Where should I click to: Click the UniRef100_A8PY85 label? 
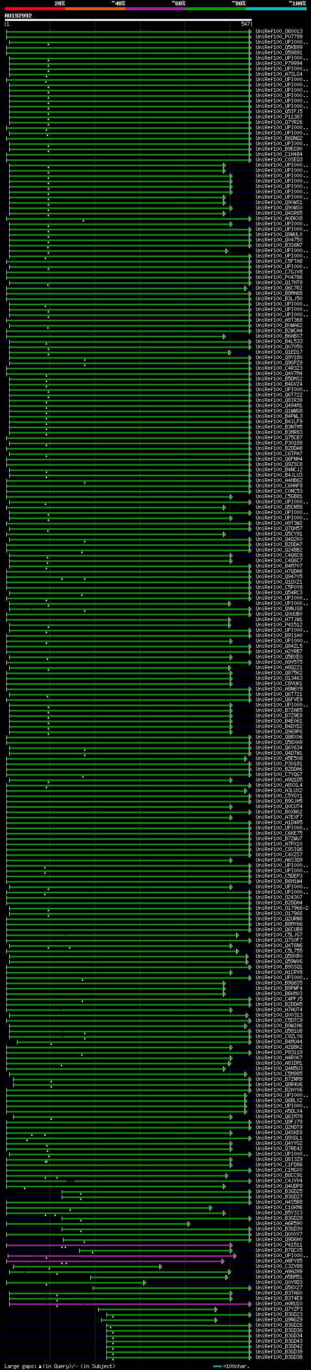(x=279, y=1261)
